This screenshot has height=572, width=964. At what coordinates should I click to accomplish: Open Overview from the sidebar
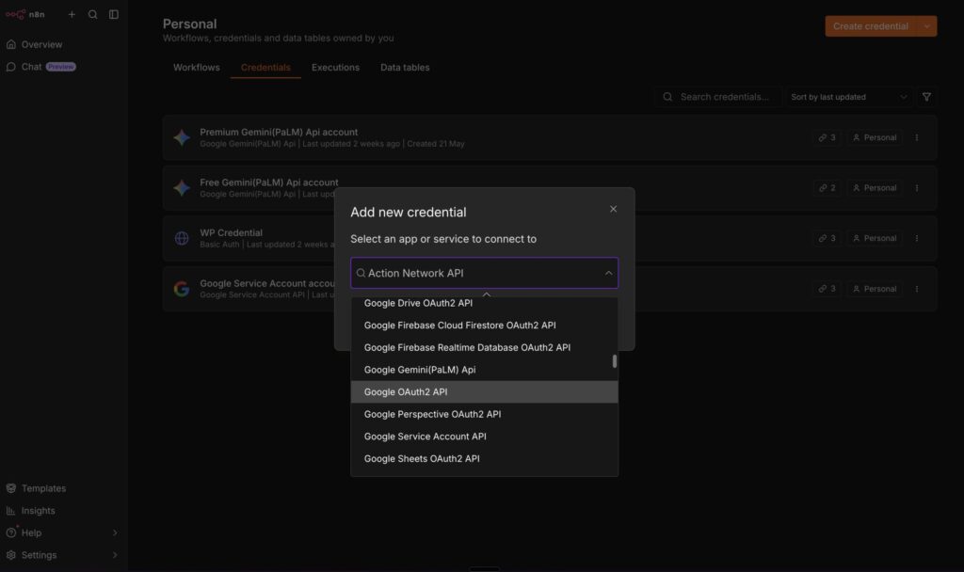[x=64, y=44]
